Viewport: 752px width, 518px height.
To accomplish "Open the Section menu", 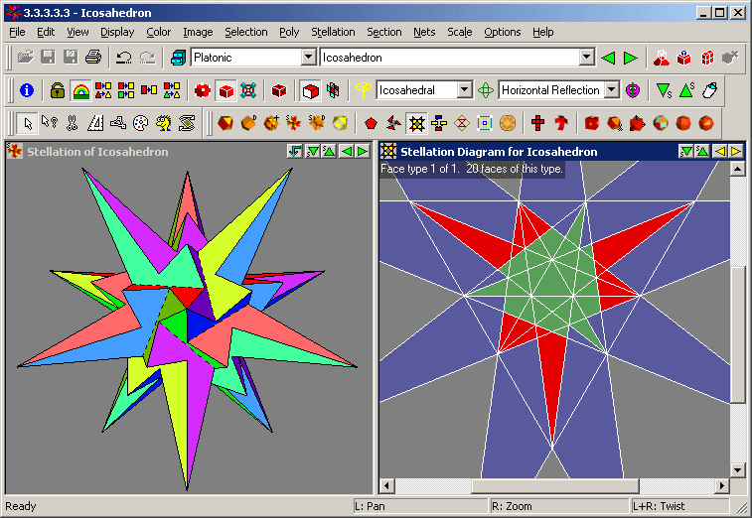I will 384,32.
